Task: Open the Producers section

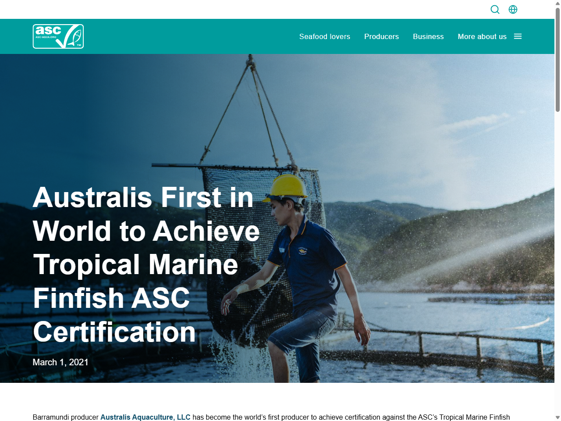Action: 381,36
